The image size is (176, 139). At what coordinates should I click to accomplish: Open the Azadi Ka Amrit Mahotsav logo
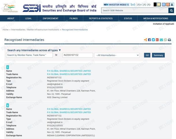coord(10,8)
